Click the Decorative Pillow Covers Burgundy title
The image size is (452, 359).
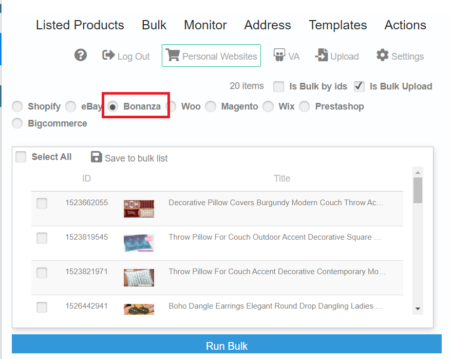[x=276, y=203]
